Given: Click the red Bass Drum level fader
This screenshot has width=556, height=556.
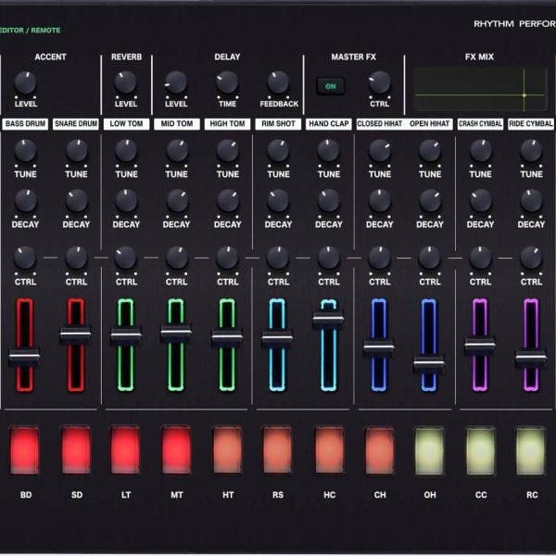Looking at the screenshot, I should coord(24,356).
